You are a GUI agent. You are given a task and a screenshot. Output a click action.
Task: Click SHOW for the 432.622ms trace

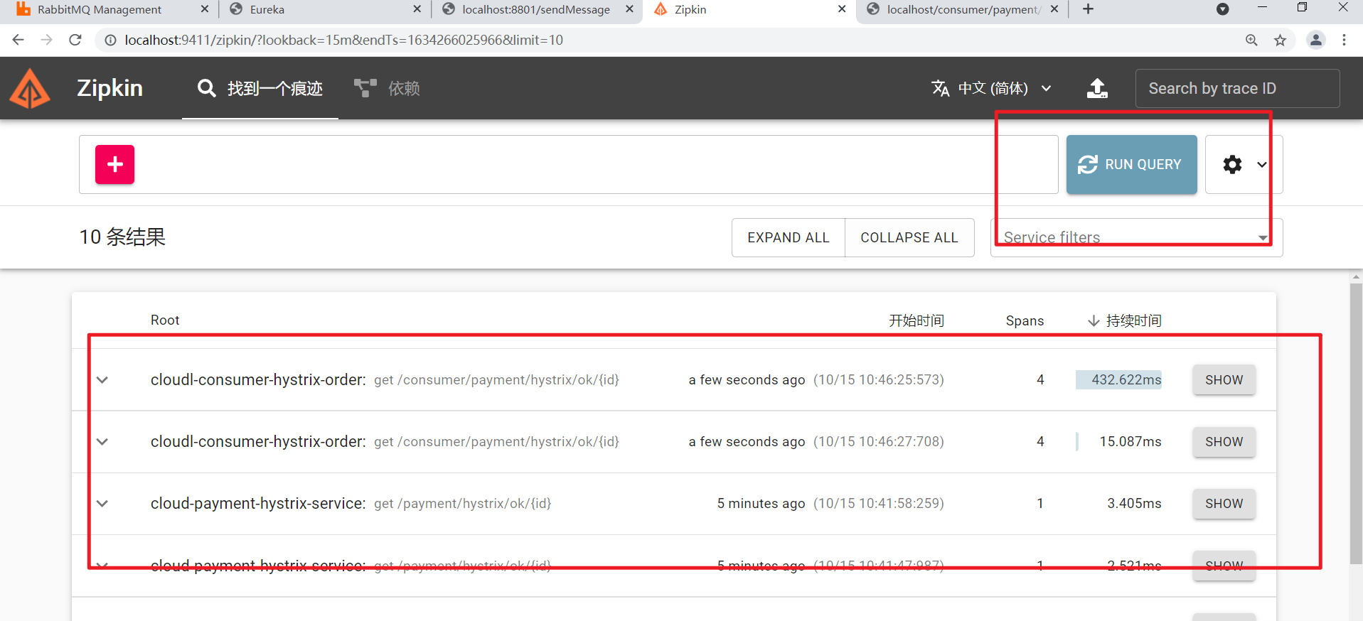tap(1224, 380)
